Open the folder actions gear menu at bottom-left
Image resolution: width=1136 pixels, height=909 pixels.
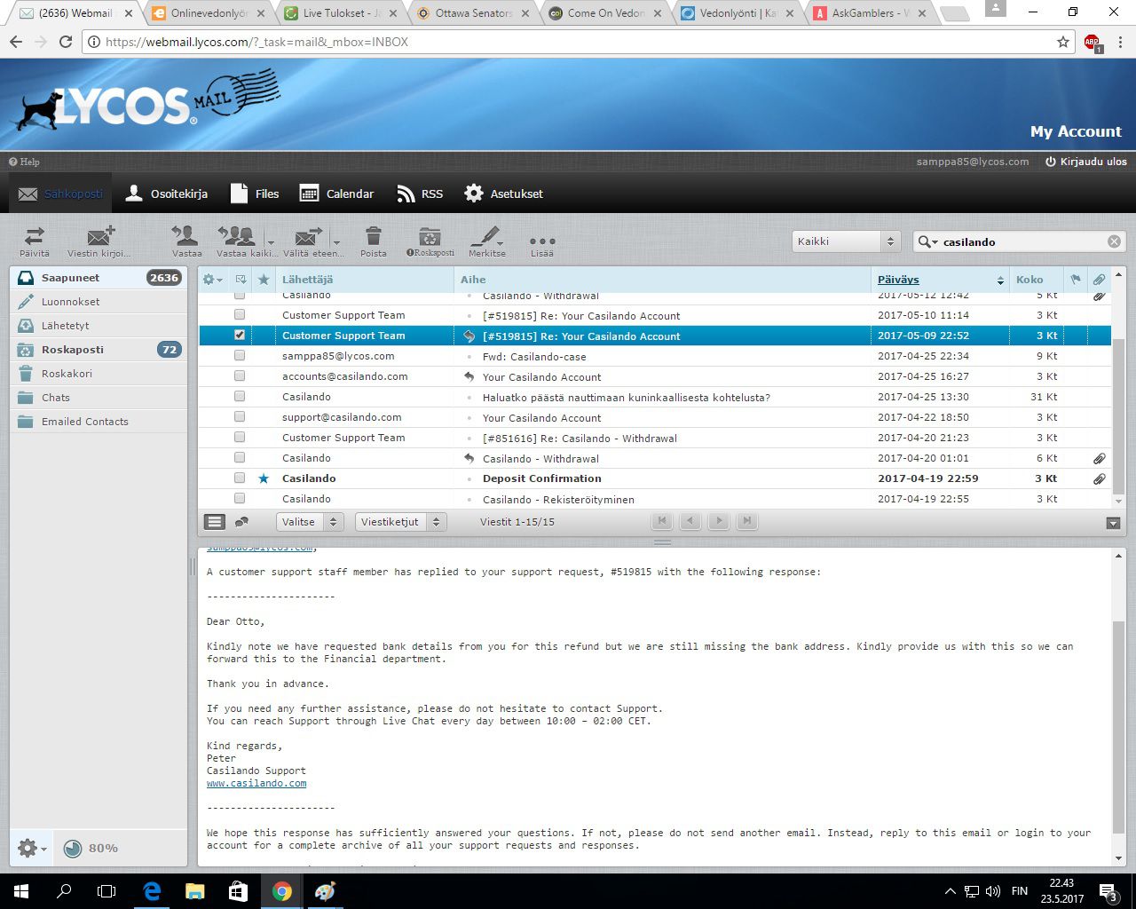tap(32, 849)
